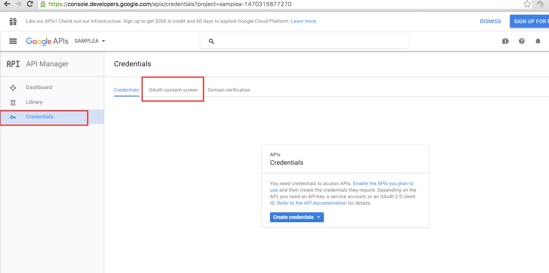Expand the Create credentials dropdown arrow
Screen dimensions: 549x273
tap(318, 217)
